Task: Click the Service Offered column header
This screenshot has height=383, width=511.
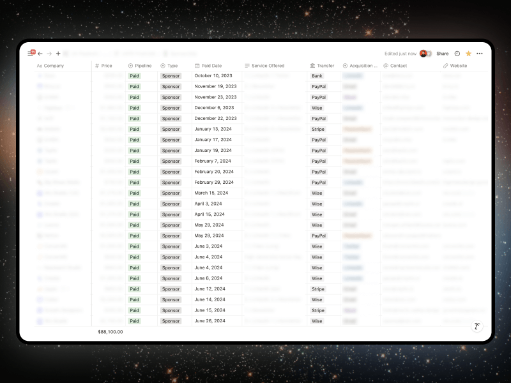Action: tap(268, 66)
